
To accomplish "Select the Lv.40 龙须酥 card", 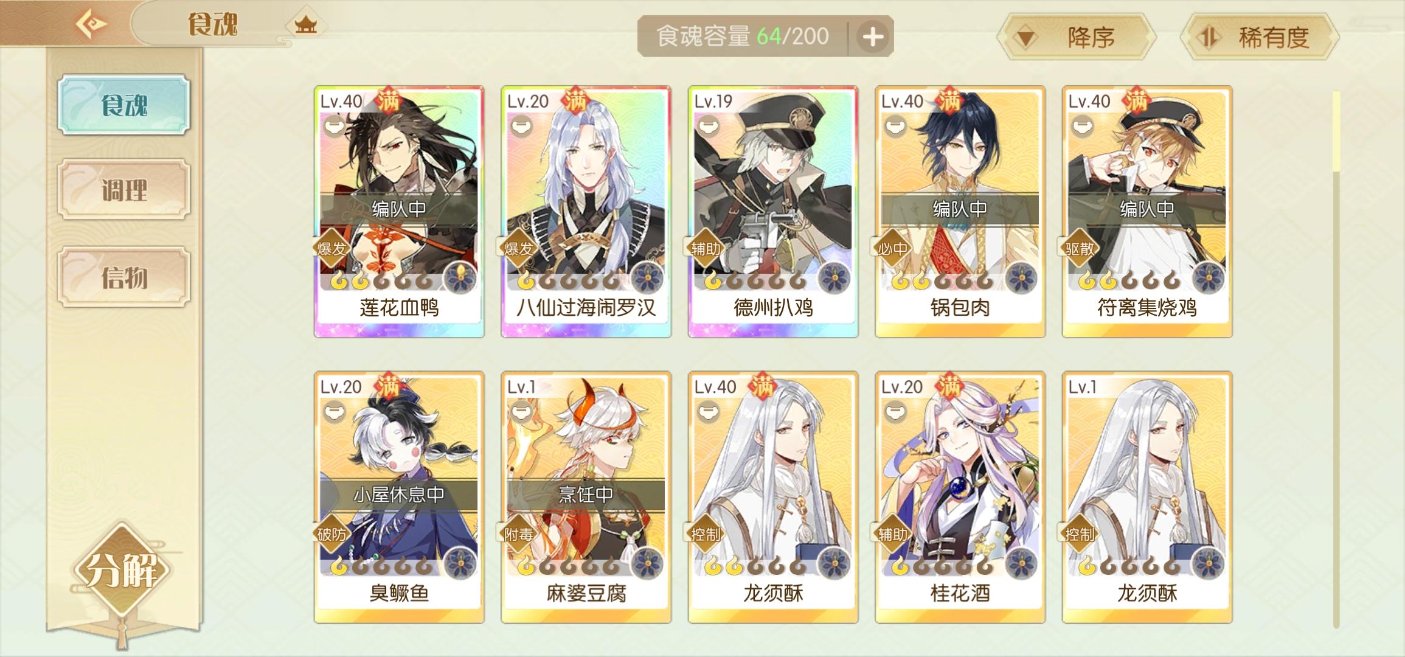I will point(773,498).
